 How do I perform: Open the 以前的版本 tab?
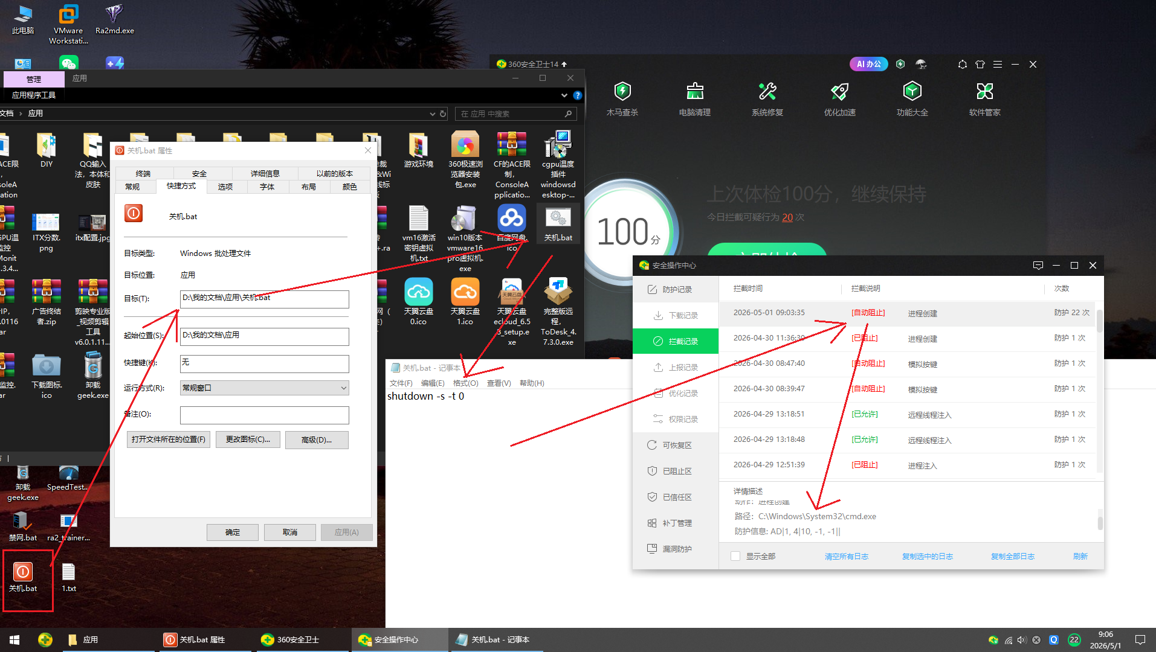click(335, 173)
